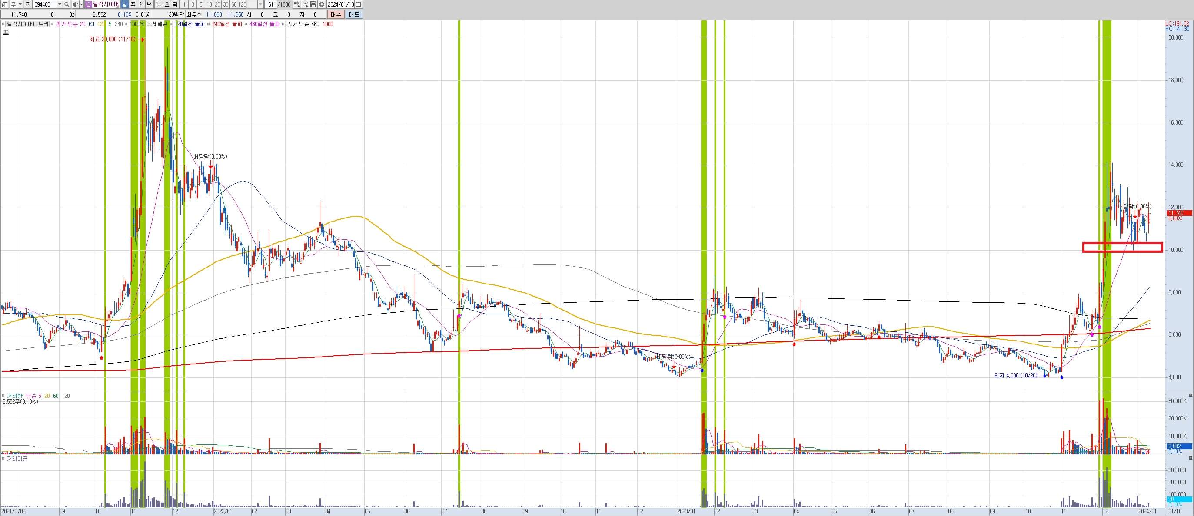
Task: Open the dropdown next to the speaker icon
Action: click(82, 4)
